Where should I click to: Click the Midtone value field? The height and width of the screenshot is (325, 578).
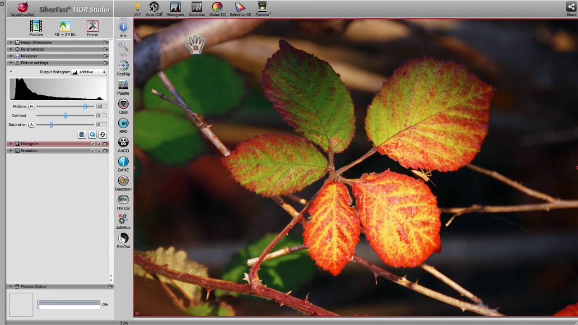(101, 107)
